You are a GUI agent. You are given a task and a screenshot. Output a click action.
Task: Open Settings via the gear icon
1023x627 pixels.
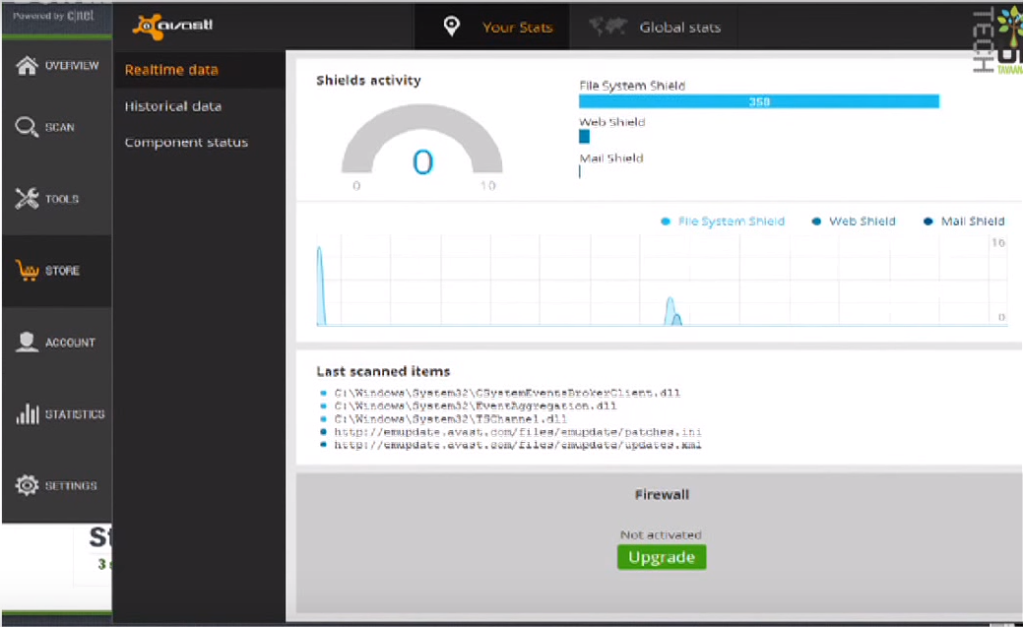coord(27,485)
